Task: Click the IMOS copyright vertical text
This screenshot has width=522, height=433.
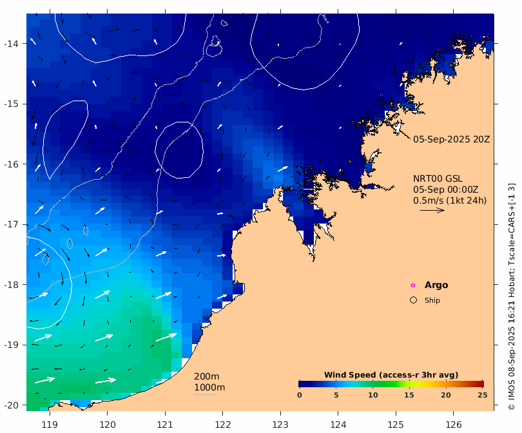Action: (x=511, y=296)
